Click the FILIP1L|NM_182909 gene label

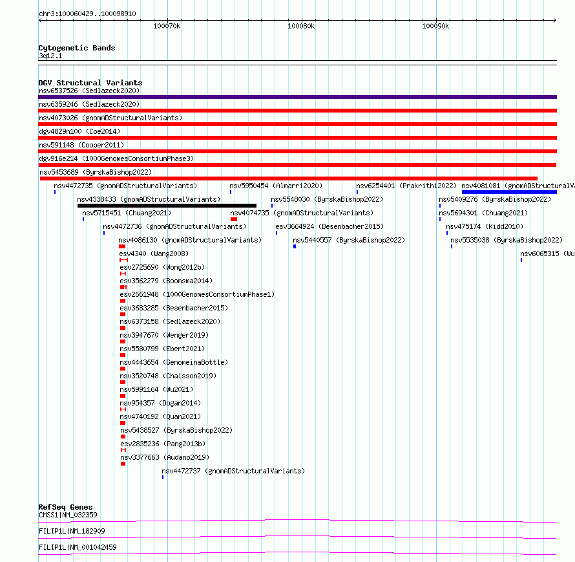point(72,531)
